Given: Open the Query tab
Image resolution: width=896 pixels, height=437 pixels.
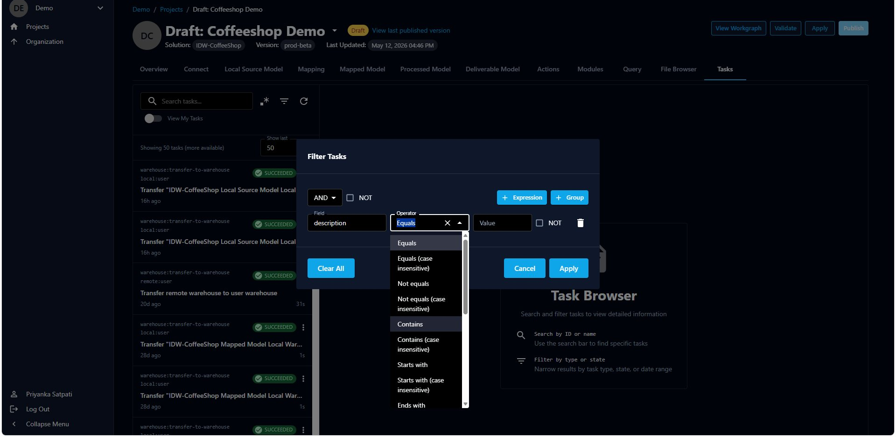Looking at the screenshot, I should pyautogui.click(x=632, y=69).
